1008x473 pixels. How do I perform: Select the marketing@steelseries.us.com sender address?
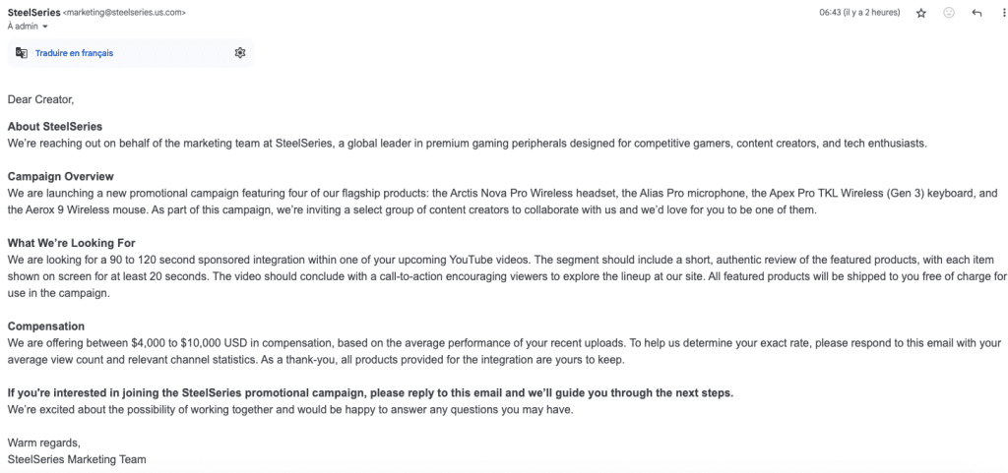125,13
